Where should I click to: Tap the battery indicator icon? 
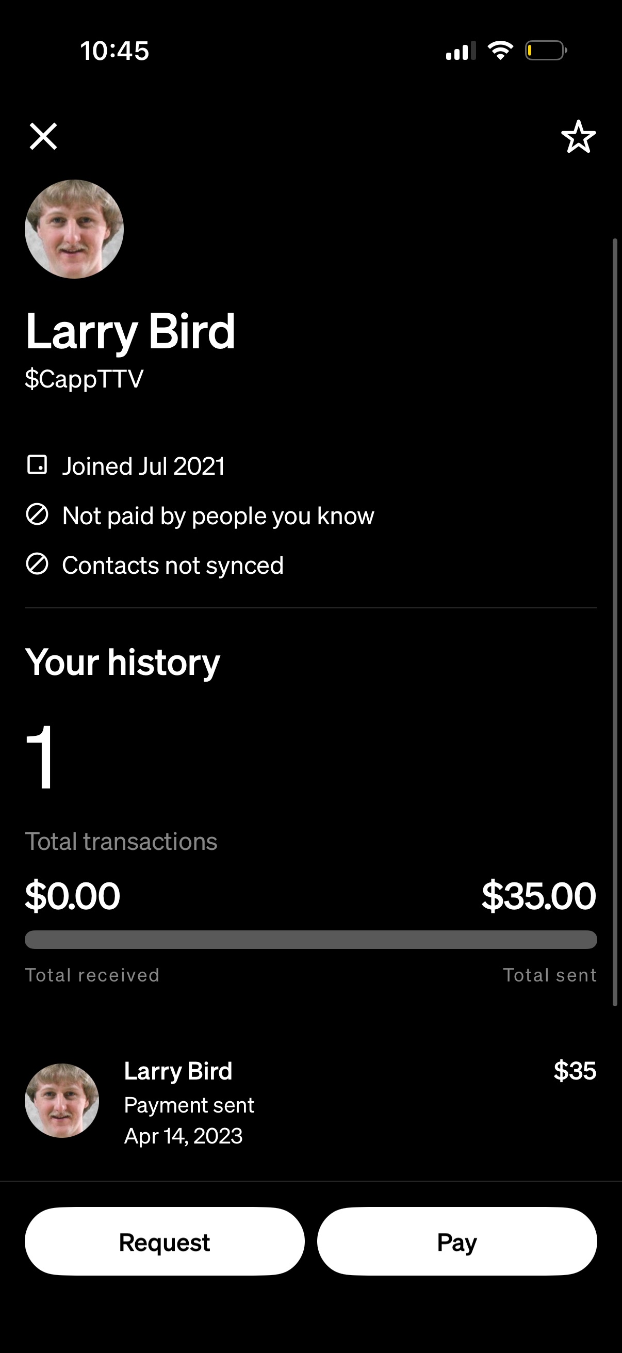[x=545, y=51]
